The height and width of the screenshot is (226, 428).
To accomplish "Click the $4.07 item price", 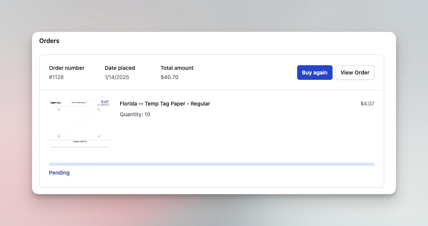I will 367,104.
